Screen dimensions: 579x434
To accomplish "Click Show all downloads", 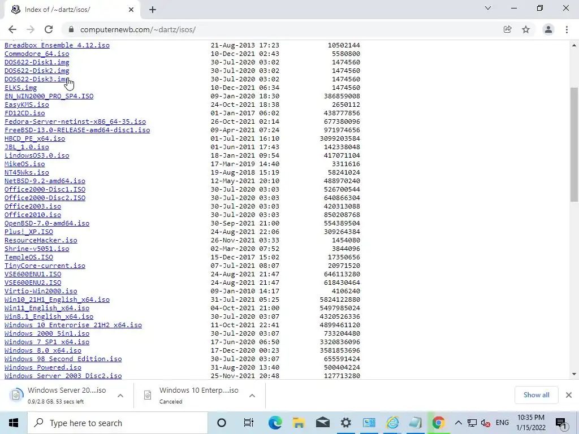I will 536,395.
